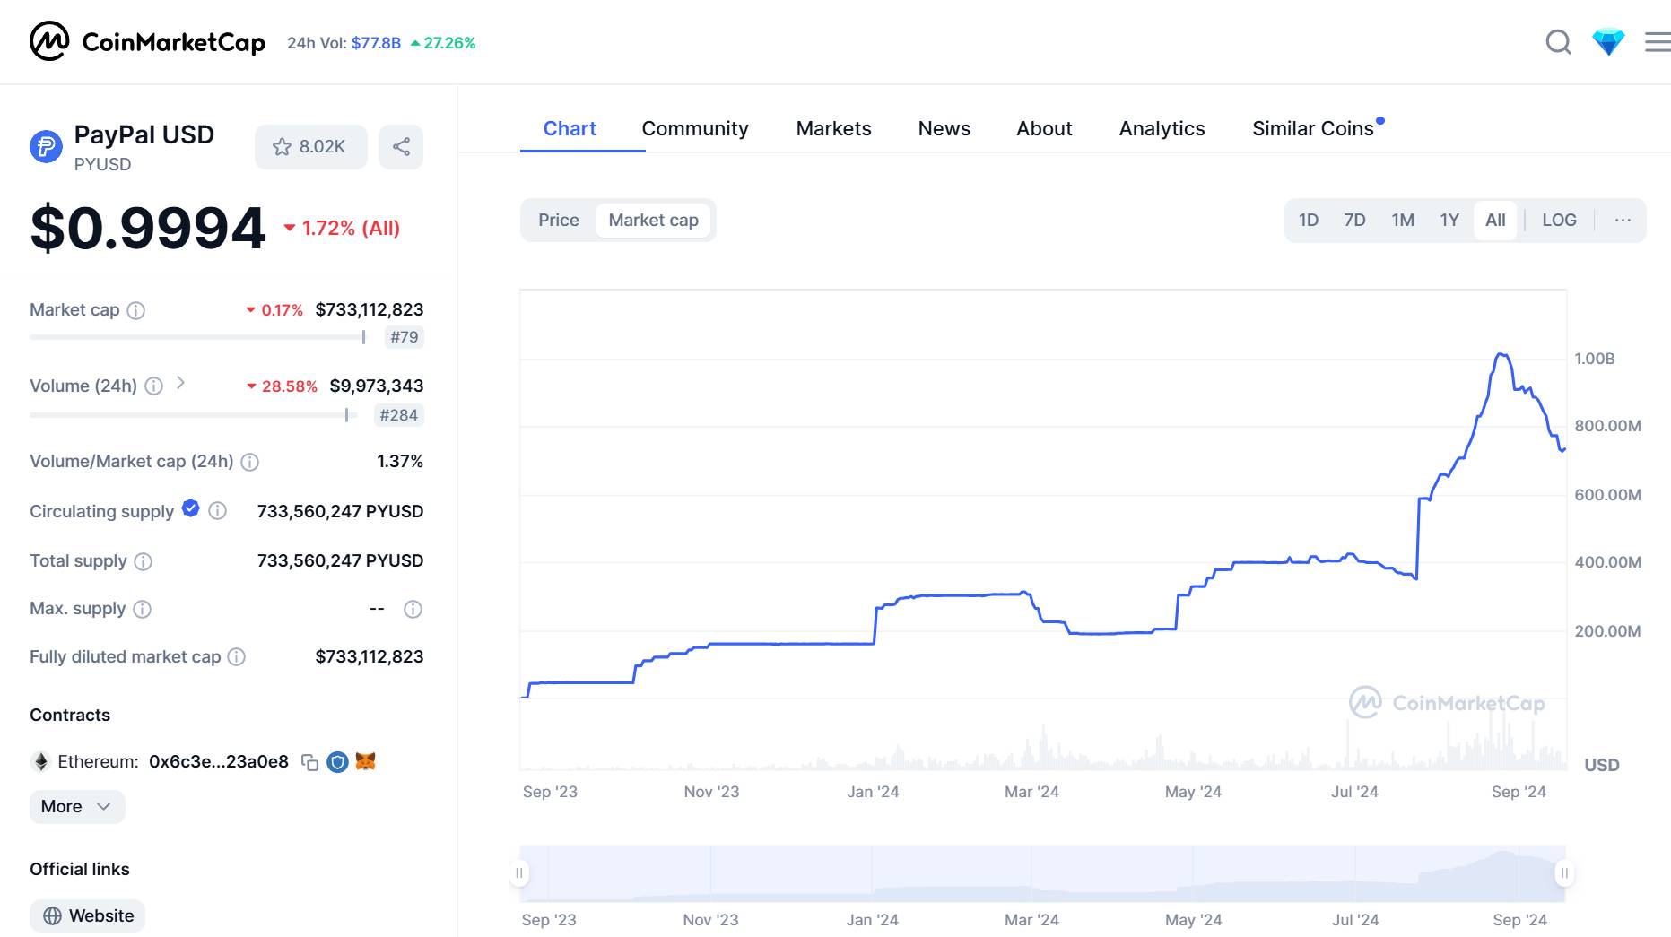Screen dimensions: 1671x937
Task: Select the 1M time range
Action: (x=1403, y=220)
